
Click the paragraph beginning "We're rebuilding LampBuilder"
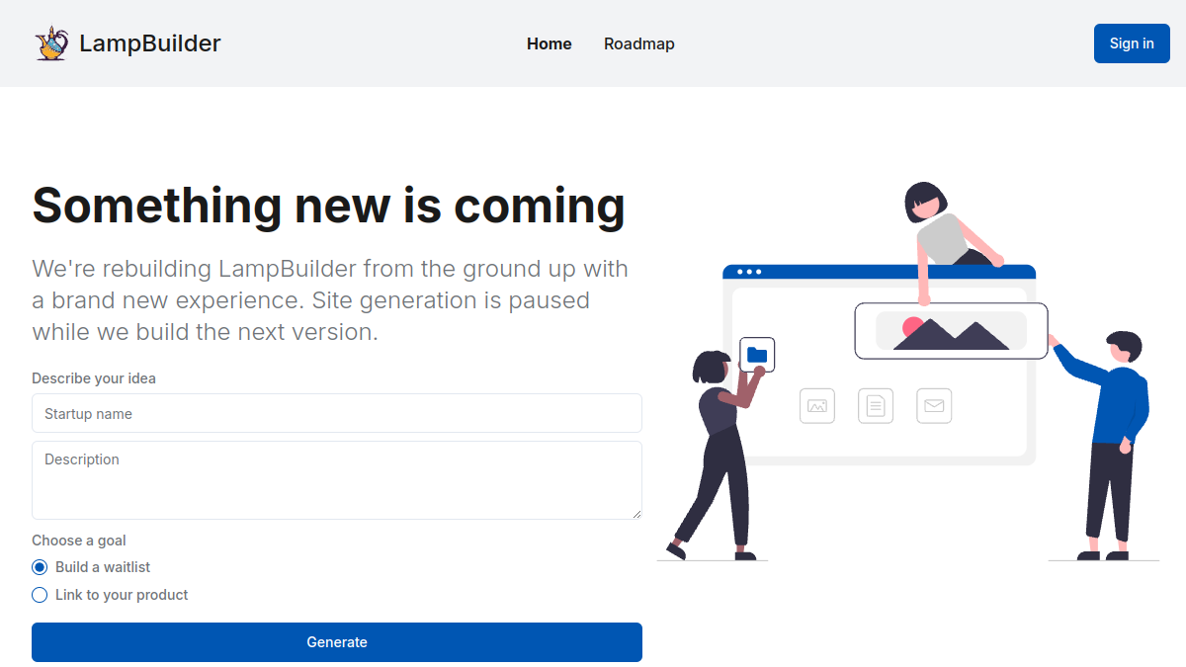(330, 300)
